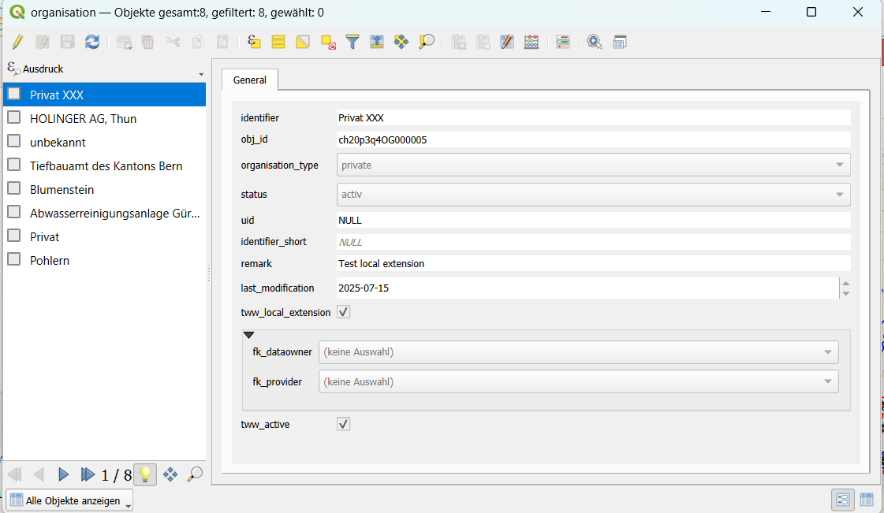Select the General tab
Viewport: 884px width, 513px height.
[x=250, y=80]
